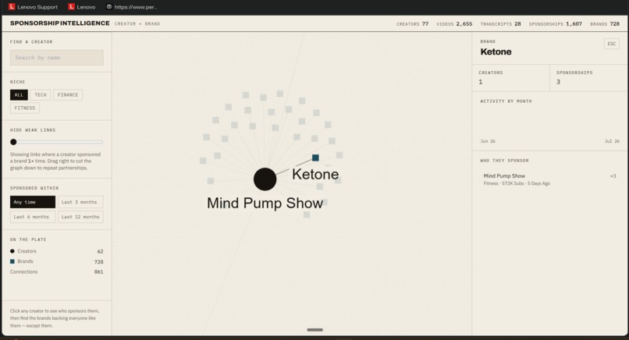Image resolution: width=629 pixels, height=340 pixels.
Task: Open Mind Pump Show in sponsor list
Action: [549, 179]
